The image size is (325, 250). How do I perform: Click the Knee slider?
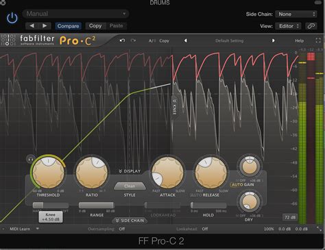(51, 205)
